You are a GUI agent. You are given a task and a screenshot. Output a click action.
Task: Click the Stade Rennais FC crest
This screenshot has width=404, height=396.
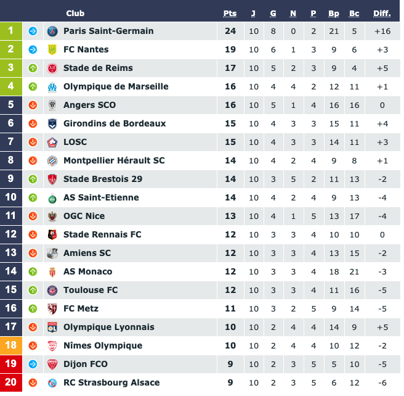[52, 235]
